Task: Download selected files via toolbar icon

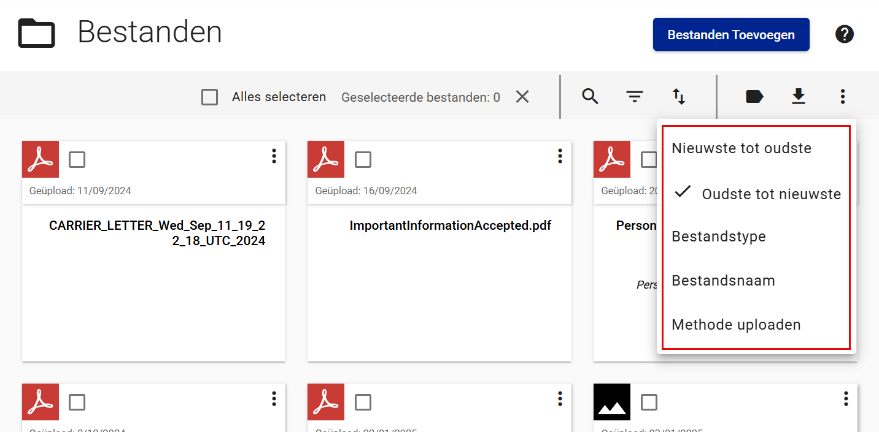Action: (798, 96)
